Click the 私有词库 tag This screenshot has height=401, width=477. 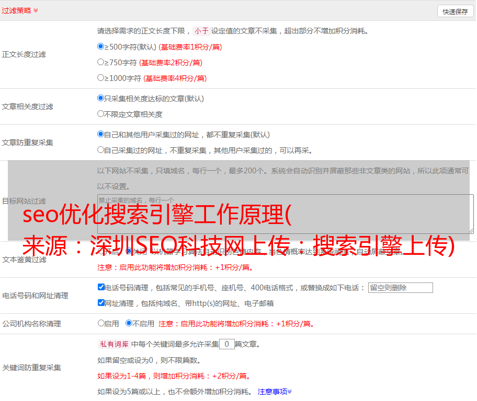[115, 344]
